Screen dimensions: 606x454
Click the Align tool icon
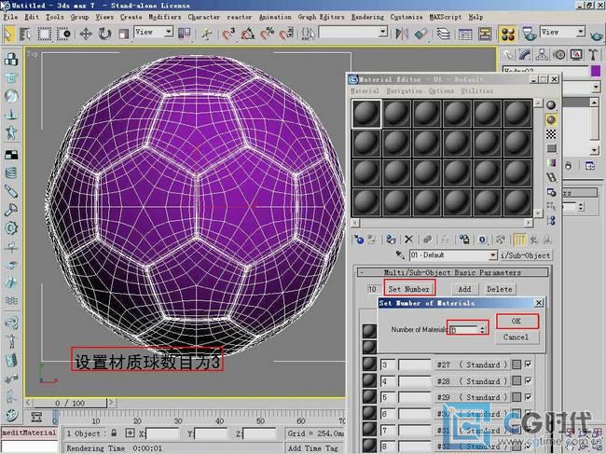421,34
